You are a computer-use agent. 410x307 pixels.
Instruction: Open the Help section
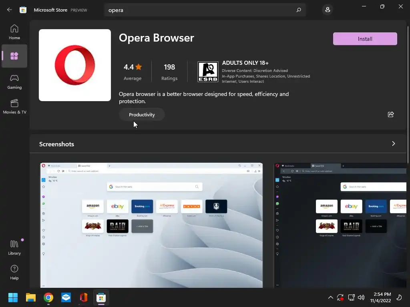point(14,273)
